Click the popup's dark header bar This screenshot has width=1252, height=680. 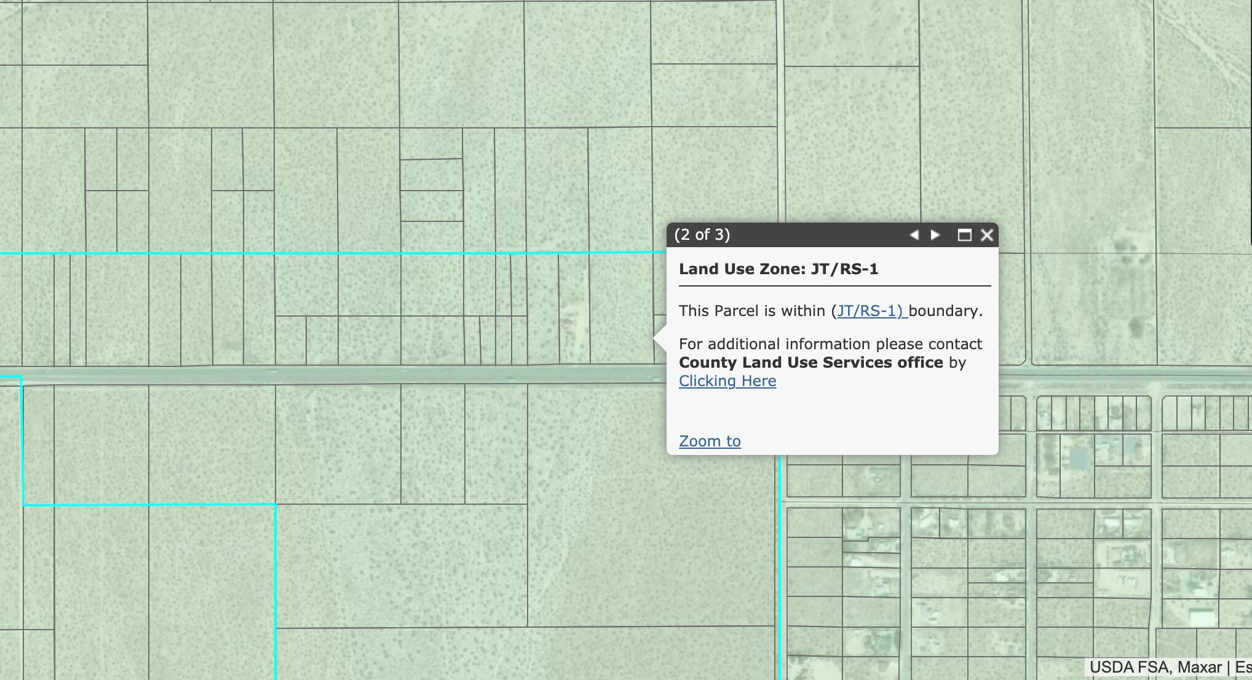point(818,235)
